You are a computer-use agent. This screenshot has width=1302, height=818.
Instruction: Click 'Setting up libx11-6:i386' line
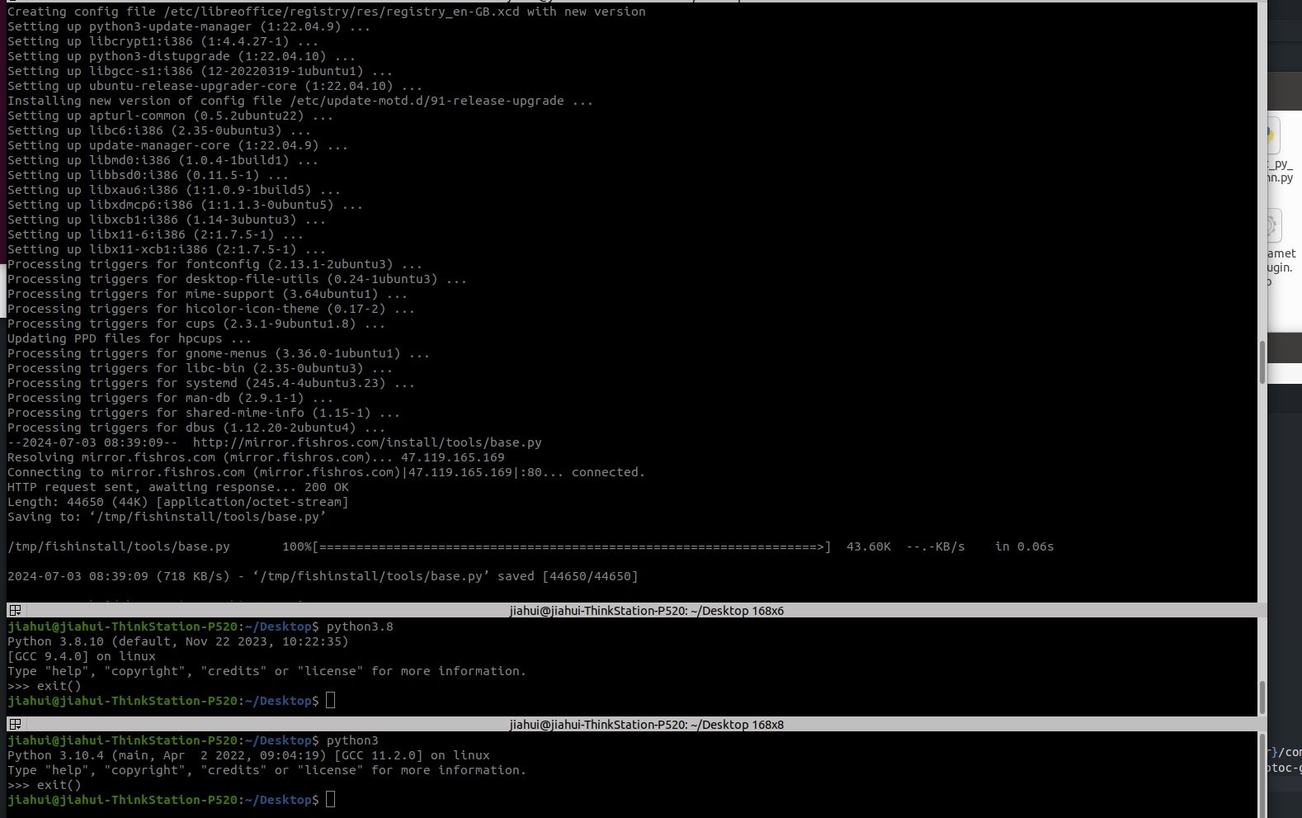click(155, 234)
